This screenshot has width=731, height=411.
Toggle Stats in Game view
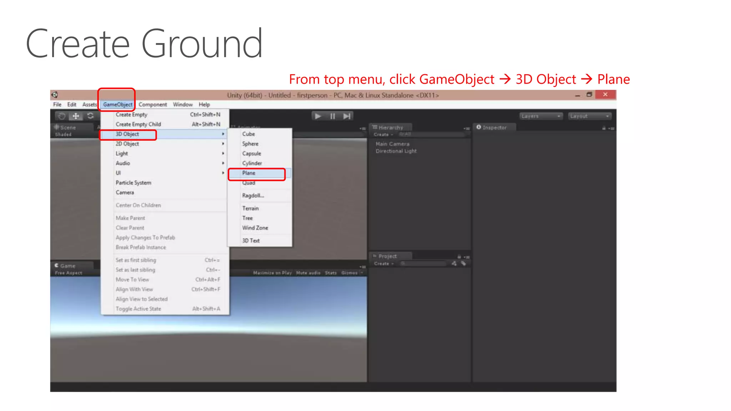coord(331,273)
